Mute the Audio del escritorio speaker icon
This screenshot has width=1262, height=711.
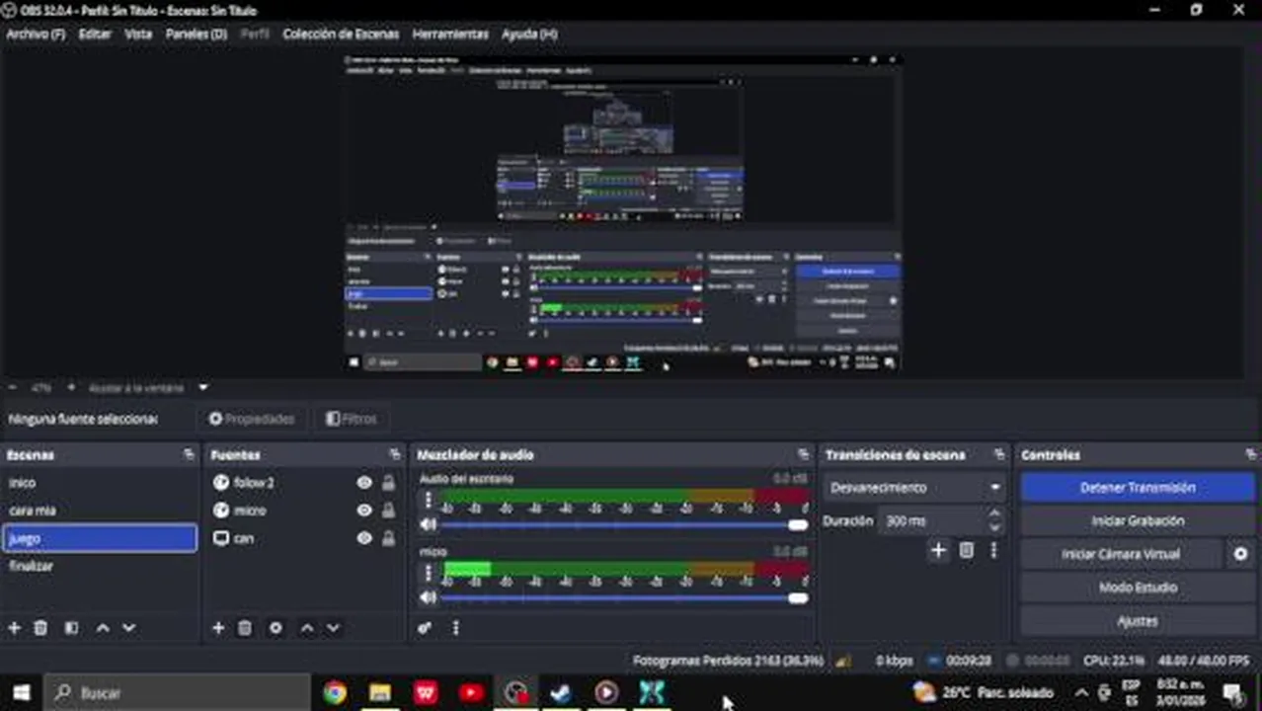pos(428,525)
